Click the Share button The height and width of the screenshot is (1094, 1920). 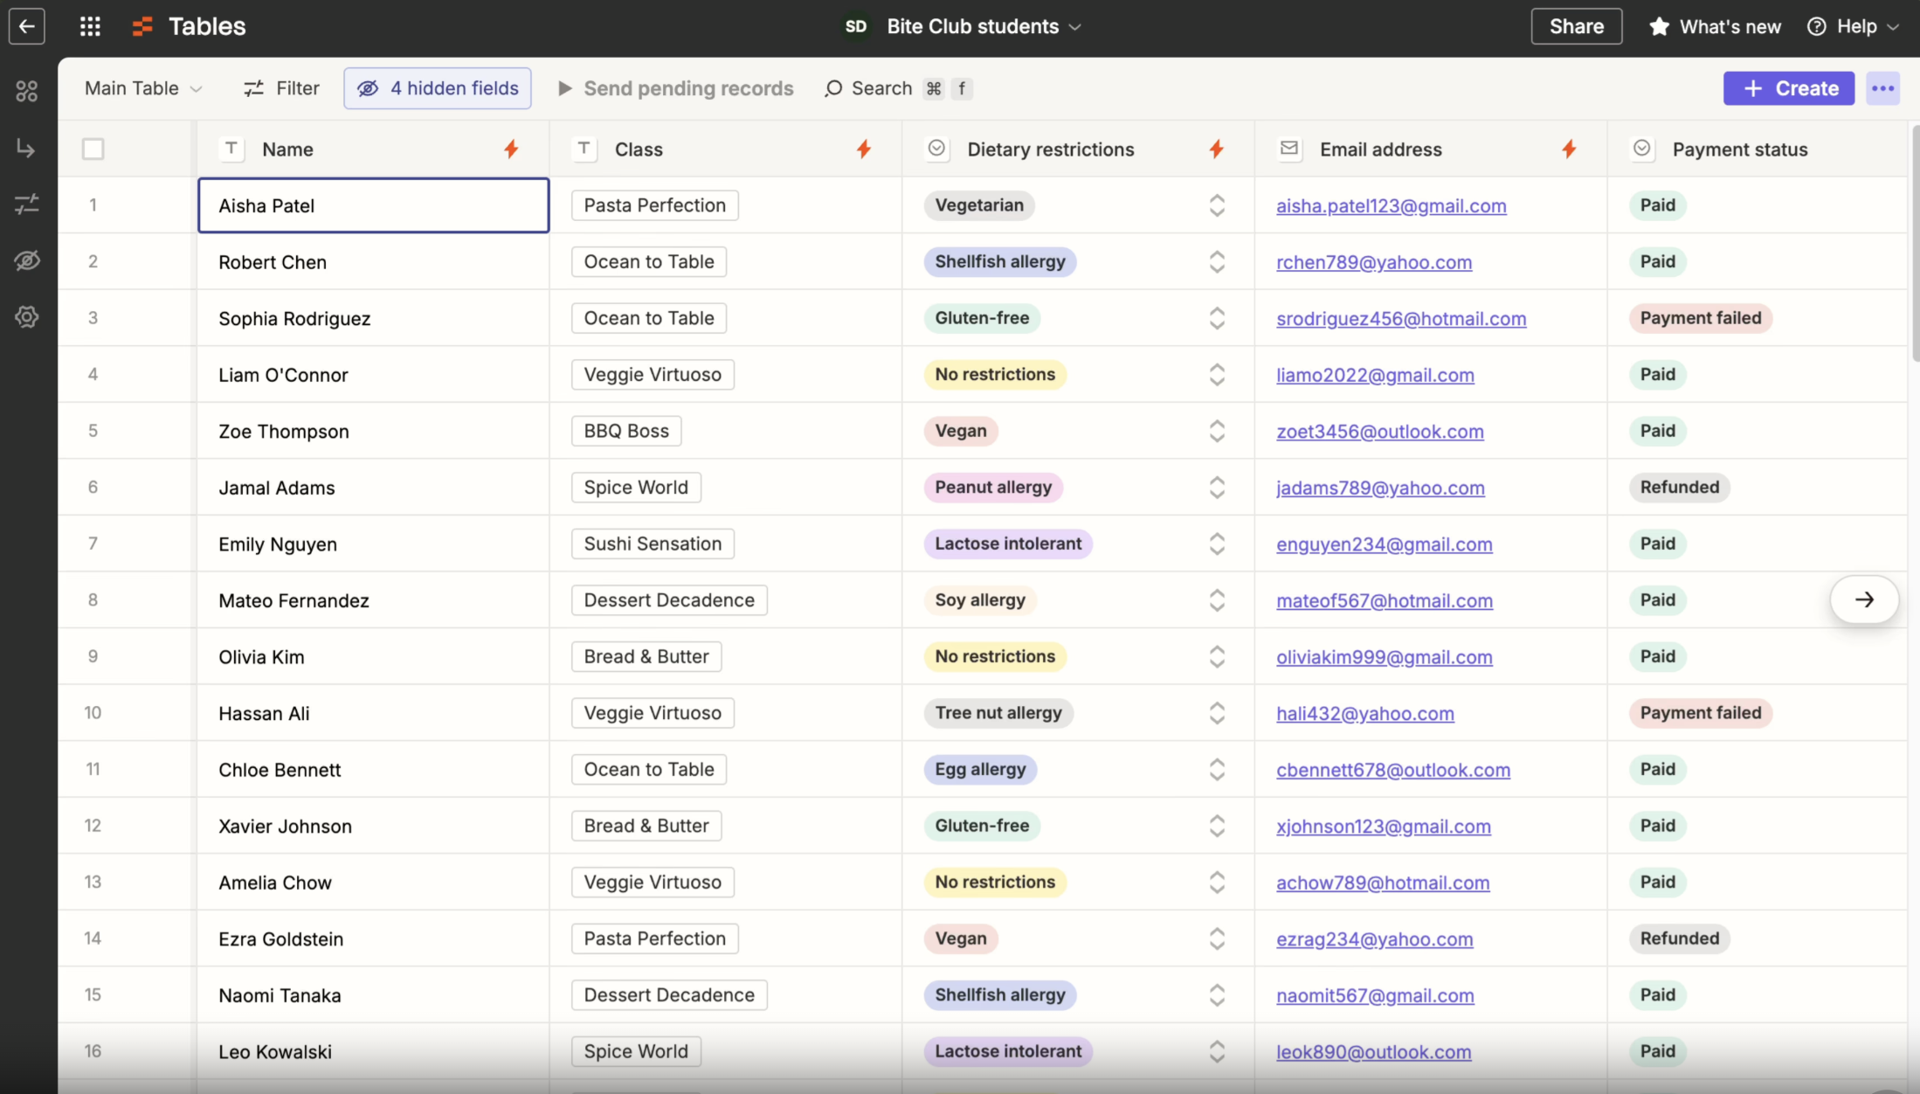pos(1576,26)
